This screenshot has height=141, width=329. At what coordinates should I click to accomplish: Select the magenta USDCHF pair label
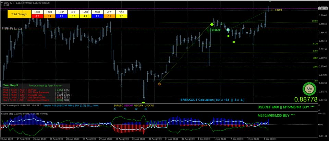coord(129,106)
